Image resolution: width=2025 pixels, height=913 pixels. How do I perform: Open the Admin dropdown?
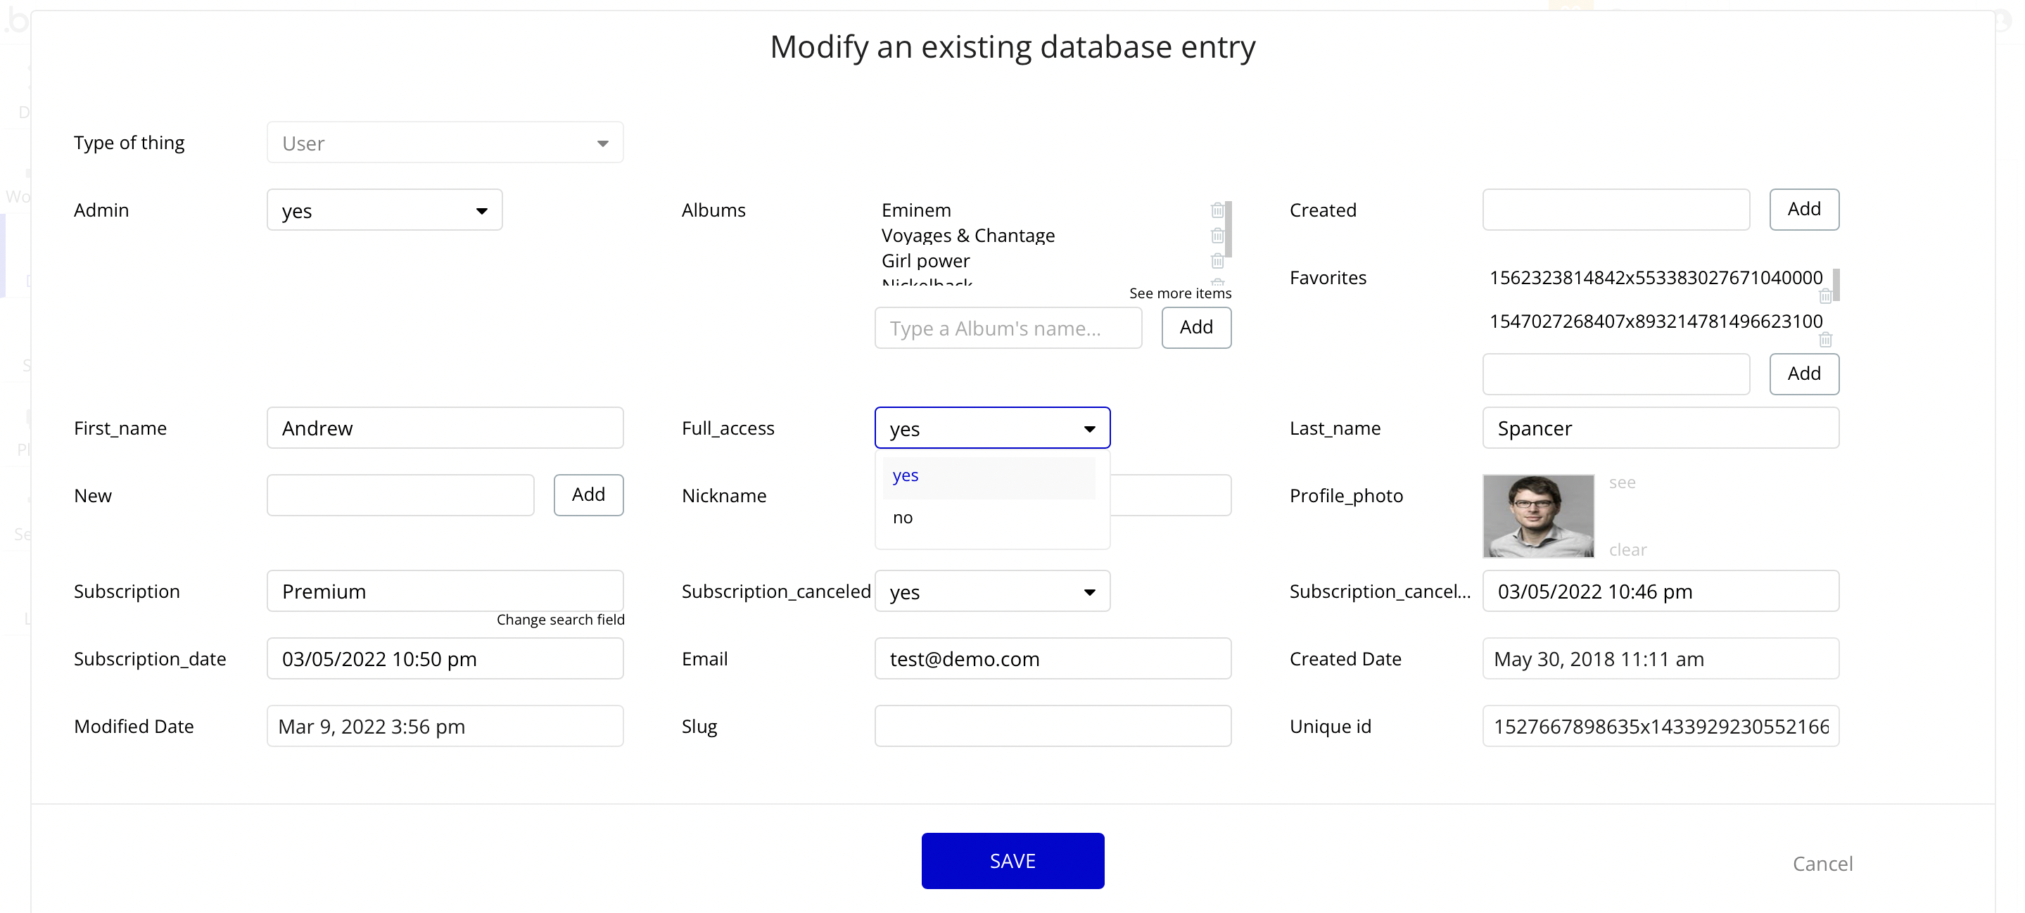(383, 210)
